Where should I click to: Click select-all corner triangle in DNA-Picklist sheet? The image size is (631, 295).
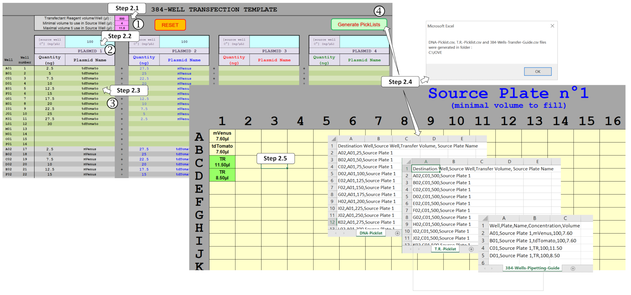point(333,139)
